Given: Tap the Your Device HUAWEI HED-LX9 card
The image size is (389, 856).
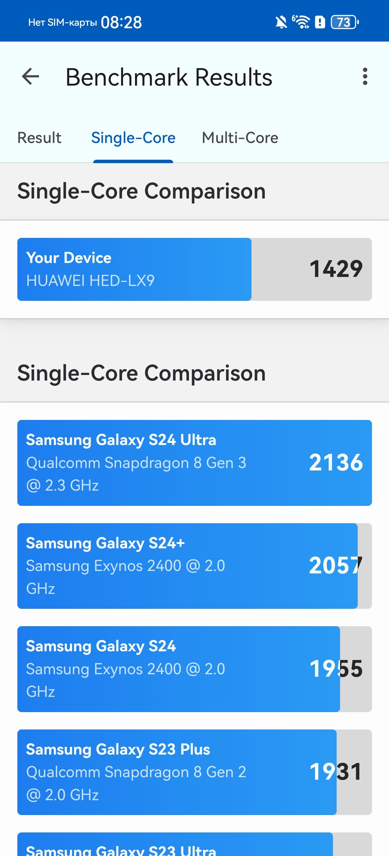Looking at the screenshot, I should (x=194, y=269).
